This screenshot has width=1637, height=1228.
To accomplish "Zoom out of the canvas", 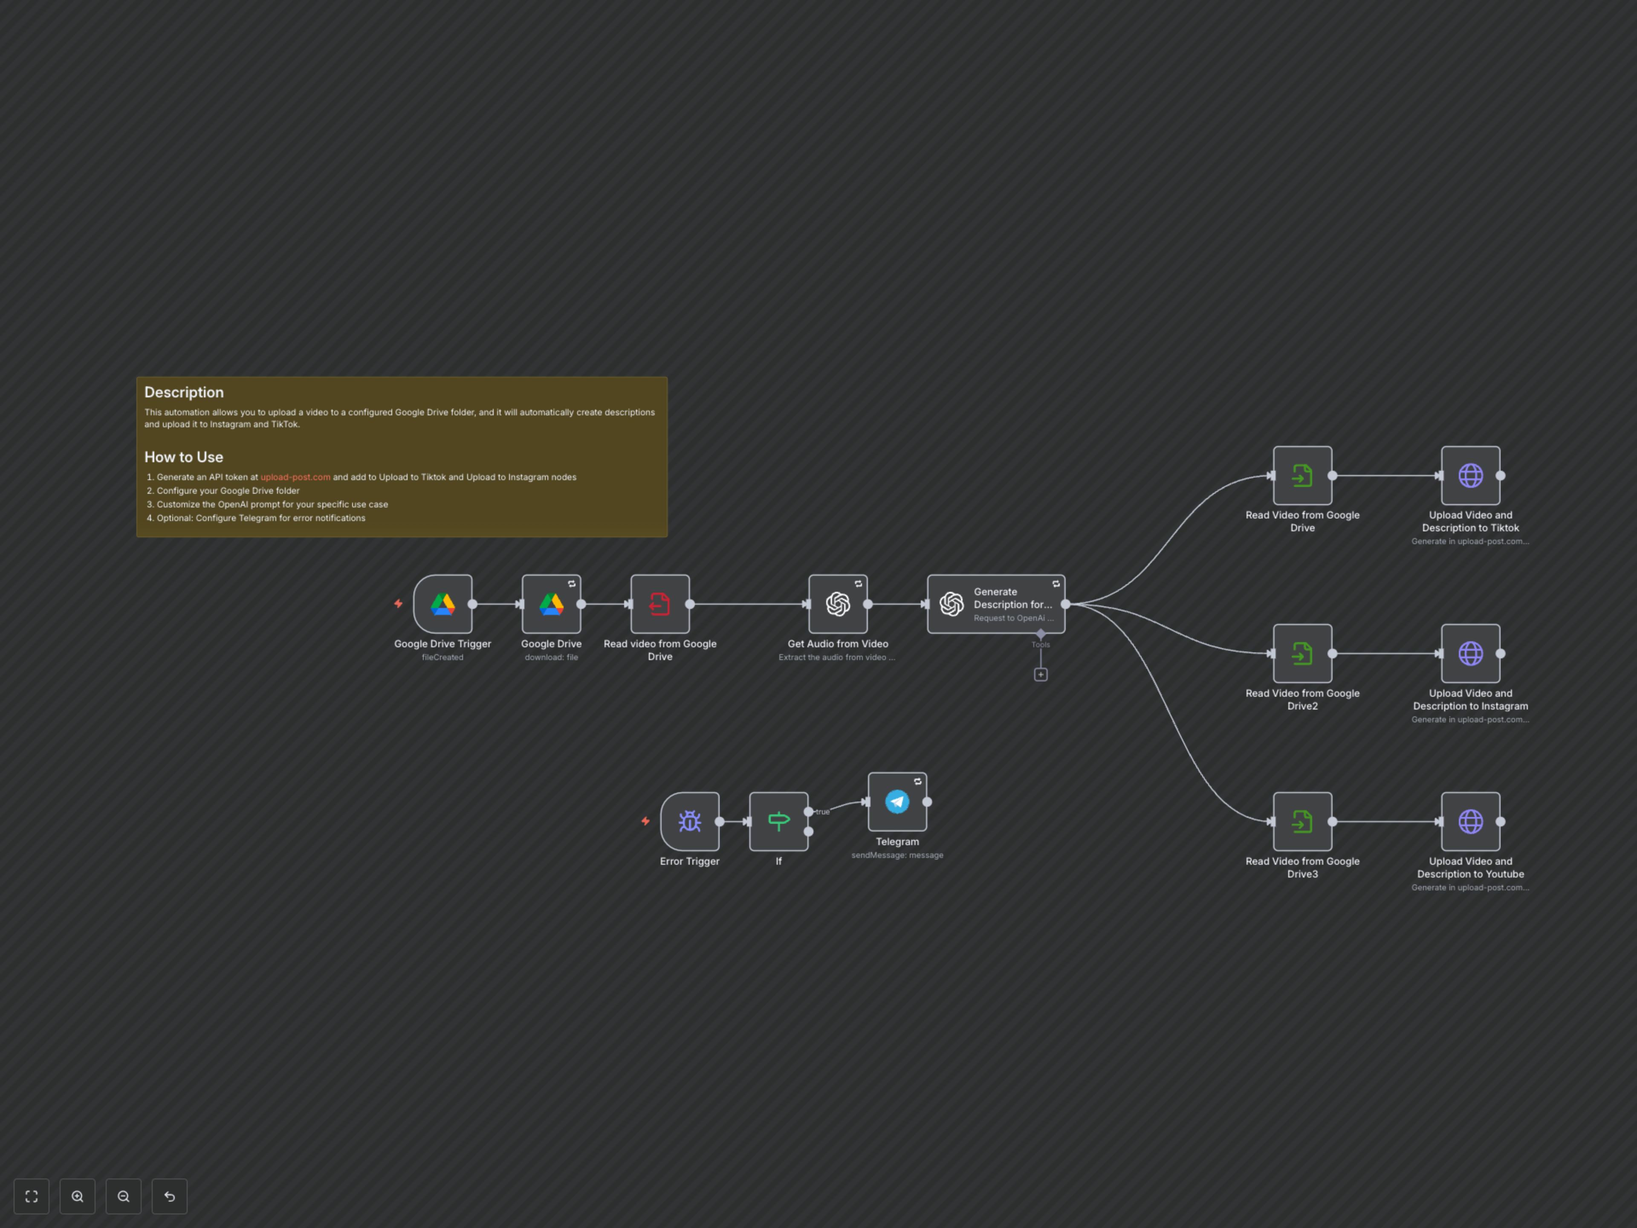I will coord(124,1196).
